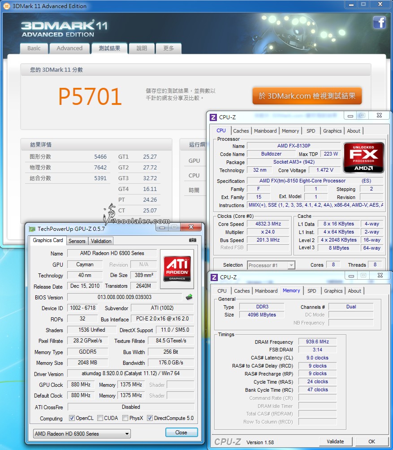Click the GPU-Z screenshot camera icon
The height and width of the screenshot is (450, 393).
pos(193,240)
